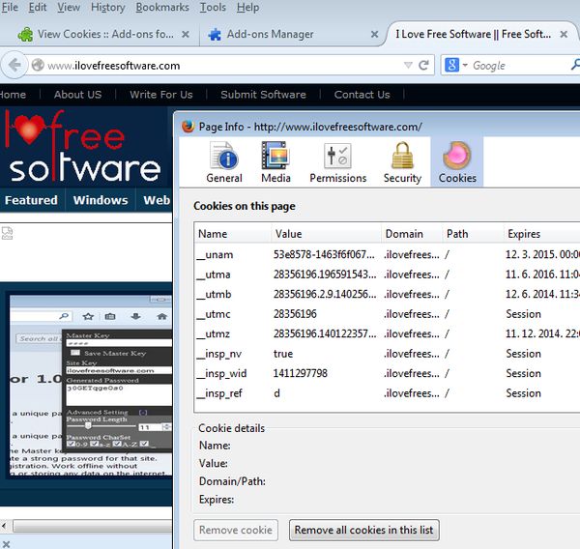Open the Permissions panel

337,161
